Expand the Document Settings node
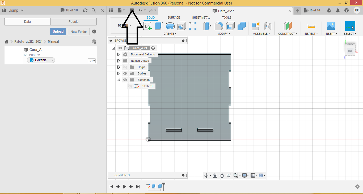The width and height of the screenshot is (363, 194). pos(119,54)
